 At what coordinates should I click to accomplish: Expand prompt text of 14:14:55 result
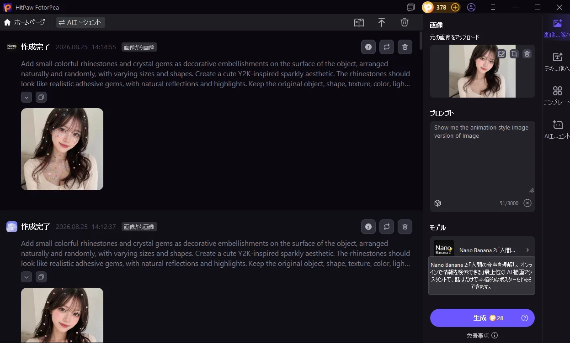(27, 97)
